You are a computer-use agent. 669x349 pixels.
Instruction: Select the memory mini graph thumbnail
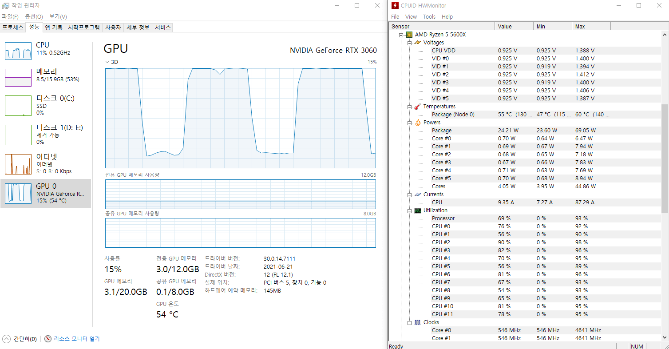18,78
